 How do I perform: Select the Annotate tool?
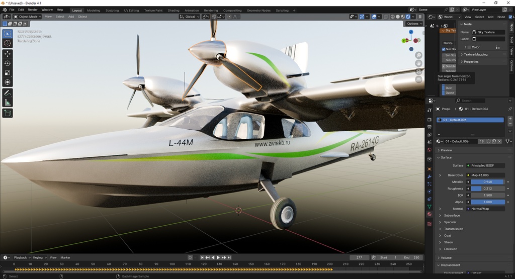8,93
